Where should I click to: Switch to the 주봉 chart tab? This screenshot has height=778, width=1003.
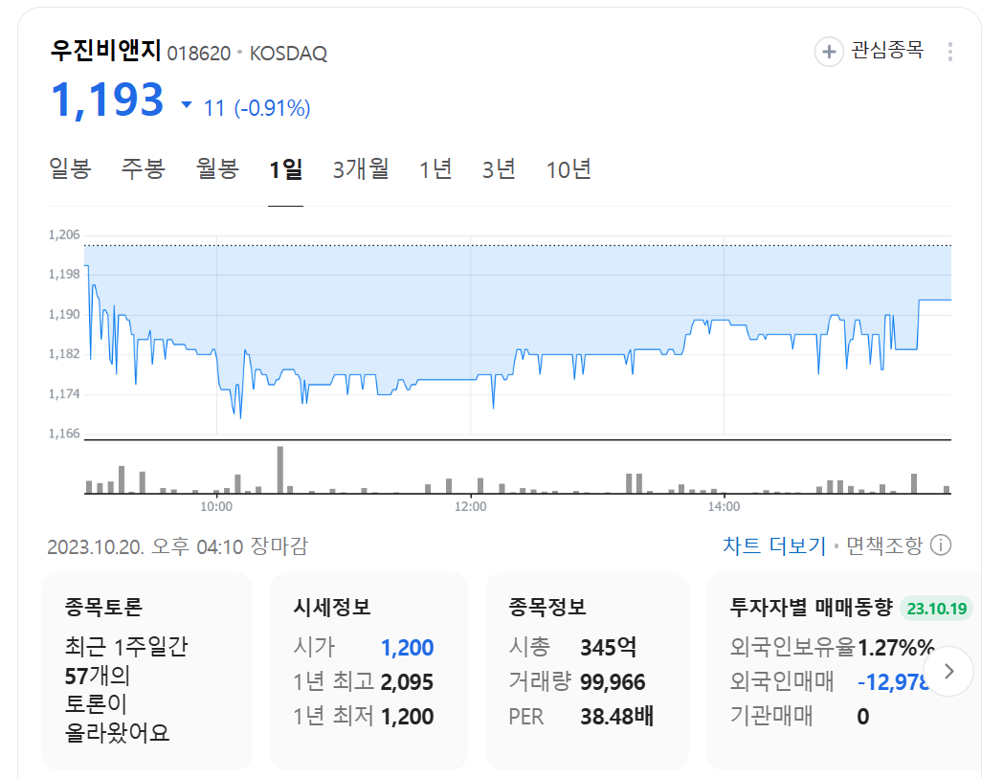tap(143, 168)
